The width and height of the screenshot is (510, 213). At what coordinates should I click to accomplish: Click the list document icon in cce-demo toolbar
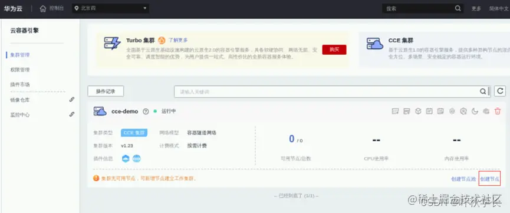440,111
